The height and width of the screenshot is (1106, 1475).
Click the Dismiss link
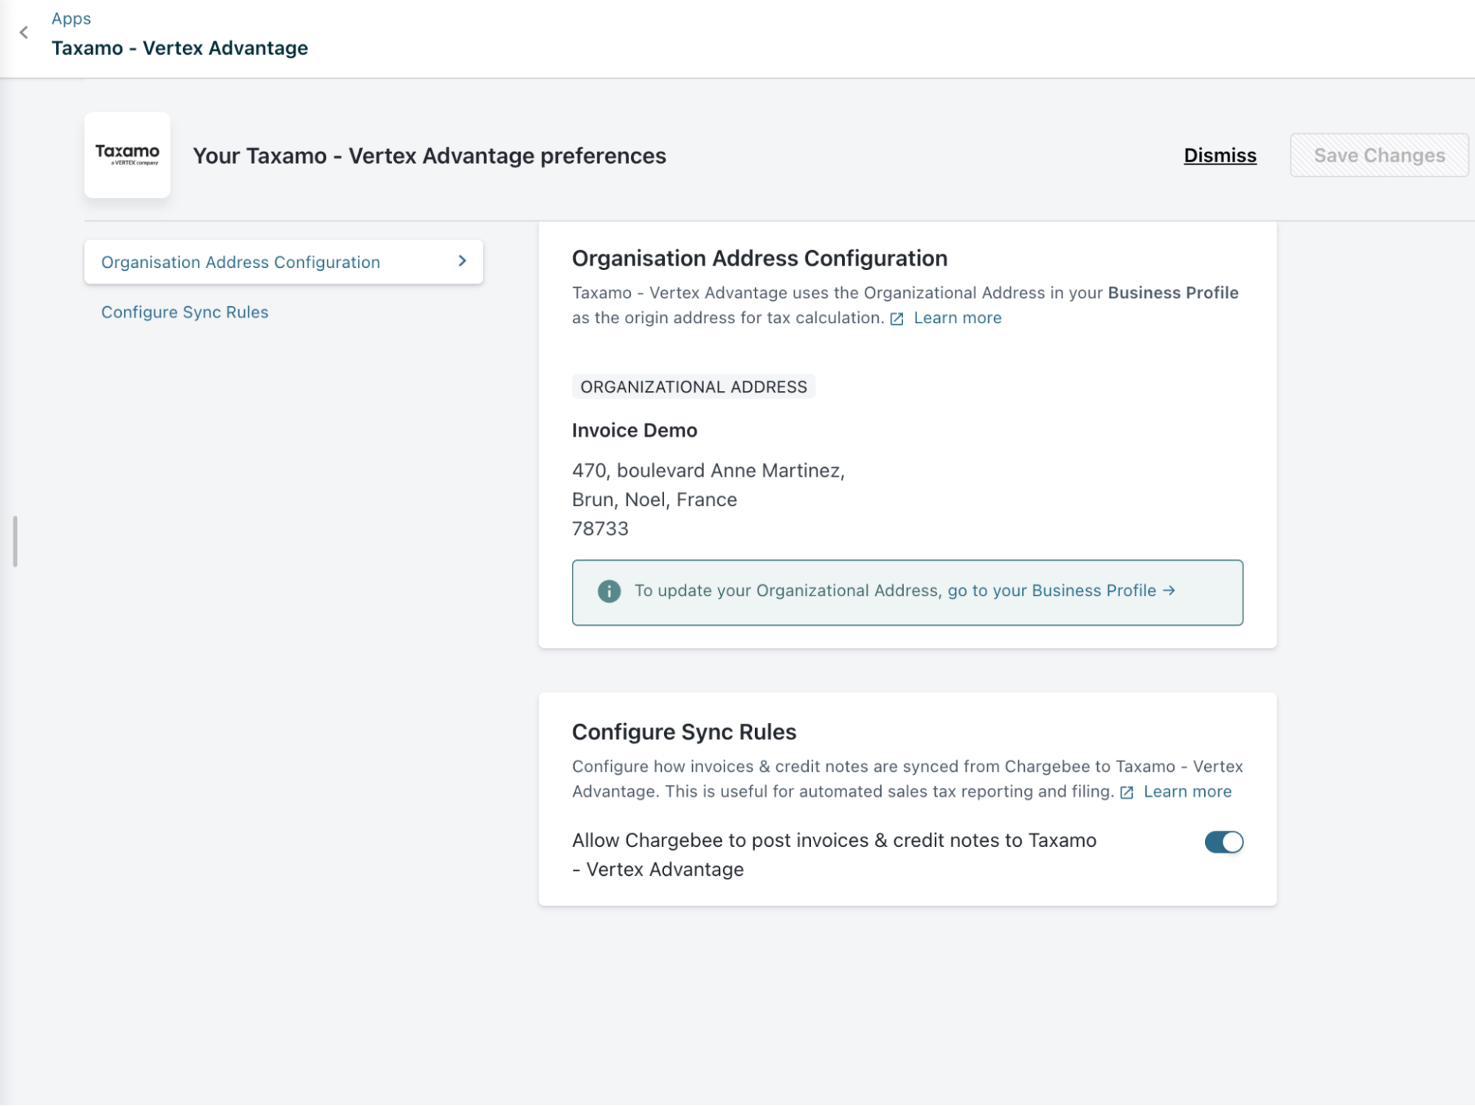[x=1220, y=156]
